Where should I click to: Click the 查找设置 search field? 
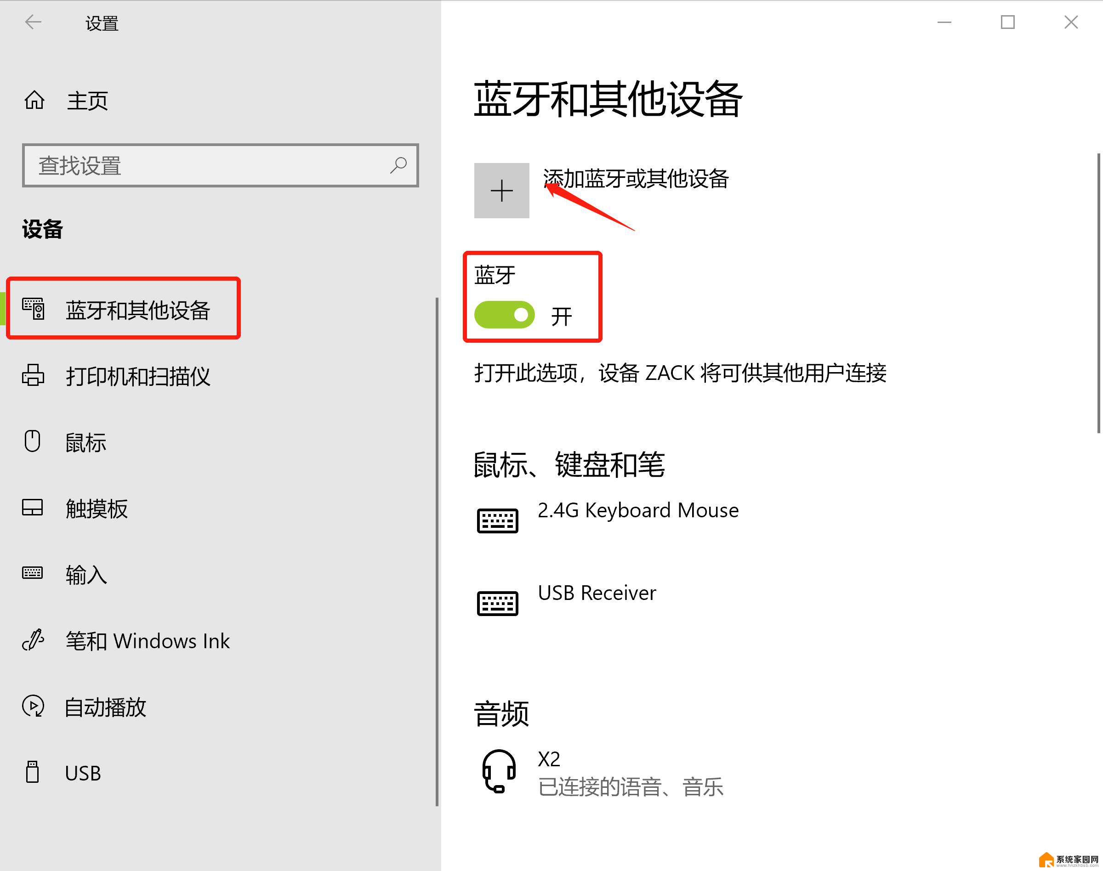pos(221,165)
